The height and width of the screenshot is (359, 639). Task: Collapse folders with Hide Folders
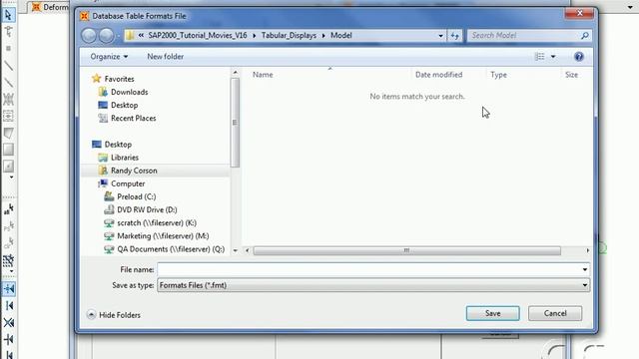coord(114,315)
